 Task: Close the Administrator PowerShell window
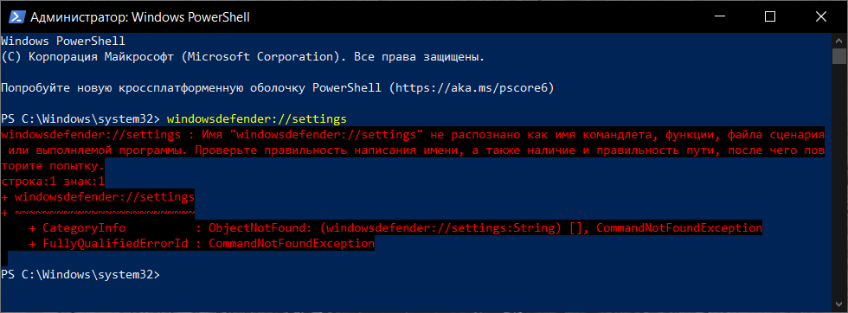tap(821, 16)
